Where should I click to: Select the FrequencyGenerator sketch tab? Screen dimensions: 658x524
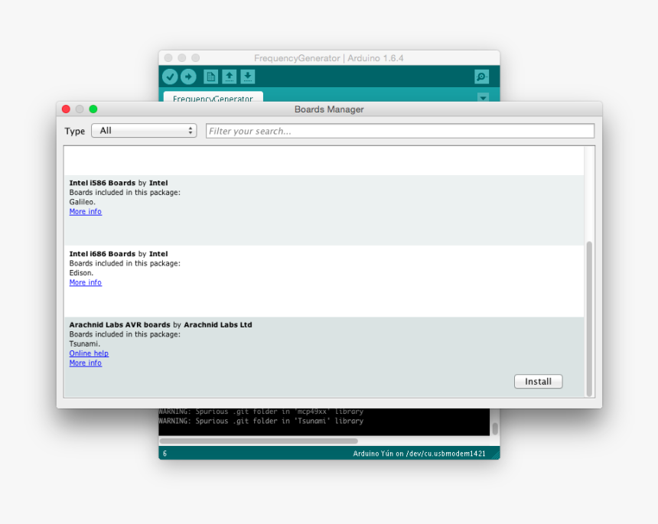coord(213,99)
